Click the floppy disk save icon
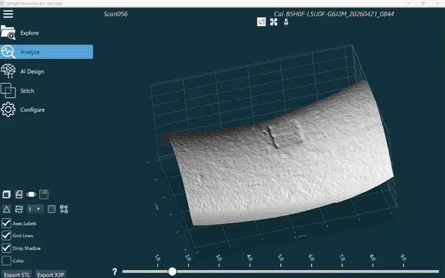This screenshot has width=445, height=278. (44, 194)
